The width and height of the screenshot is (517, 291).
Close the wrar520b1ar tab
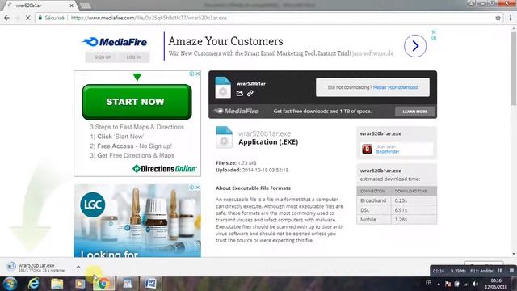point(72,6)
